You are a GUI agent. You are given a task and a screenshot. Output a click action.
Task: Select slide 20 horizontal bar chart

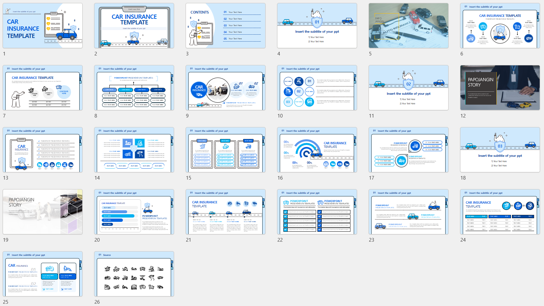point(134,212)
